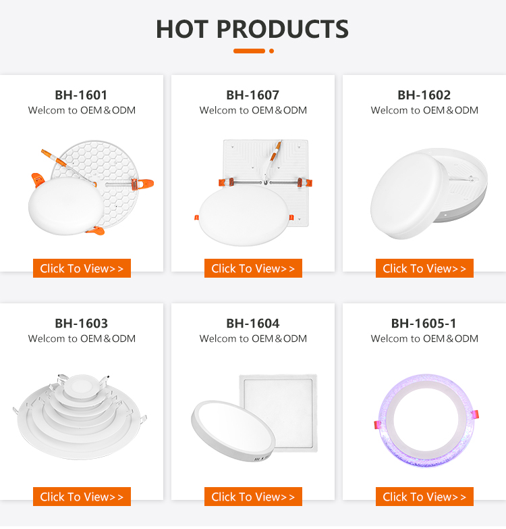Open the BH-1602 product title
The width and height of the screenshot is (506, 529).
coord(424,95)
